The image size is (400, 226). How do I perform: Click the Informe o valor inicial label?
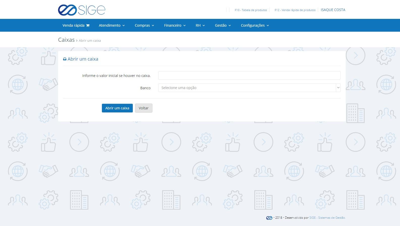click(x=116, y=76)
